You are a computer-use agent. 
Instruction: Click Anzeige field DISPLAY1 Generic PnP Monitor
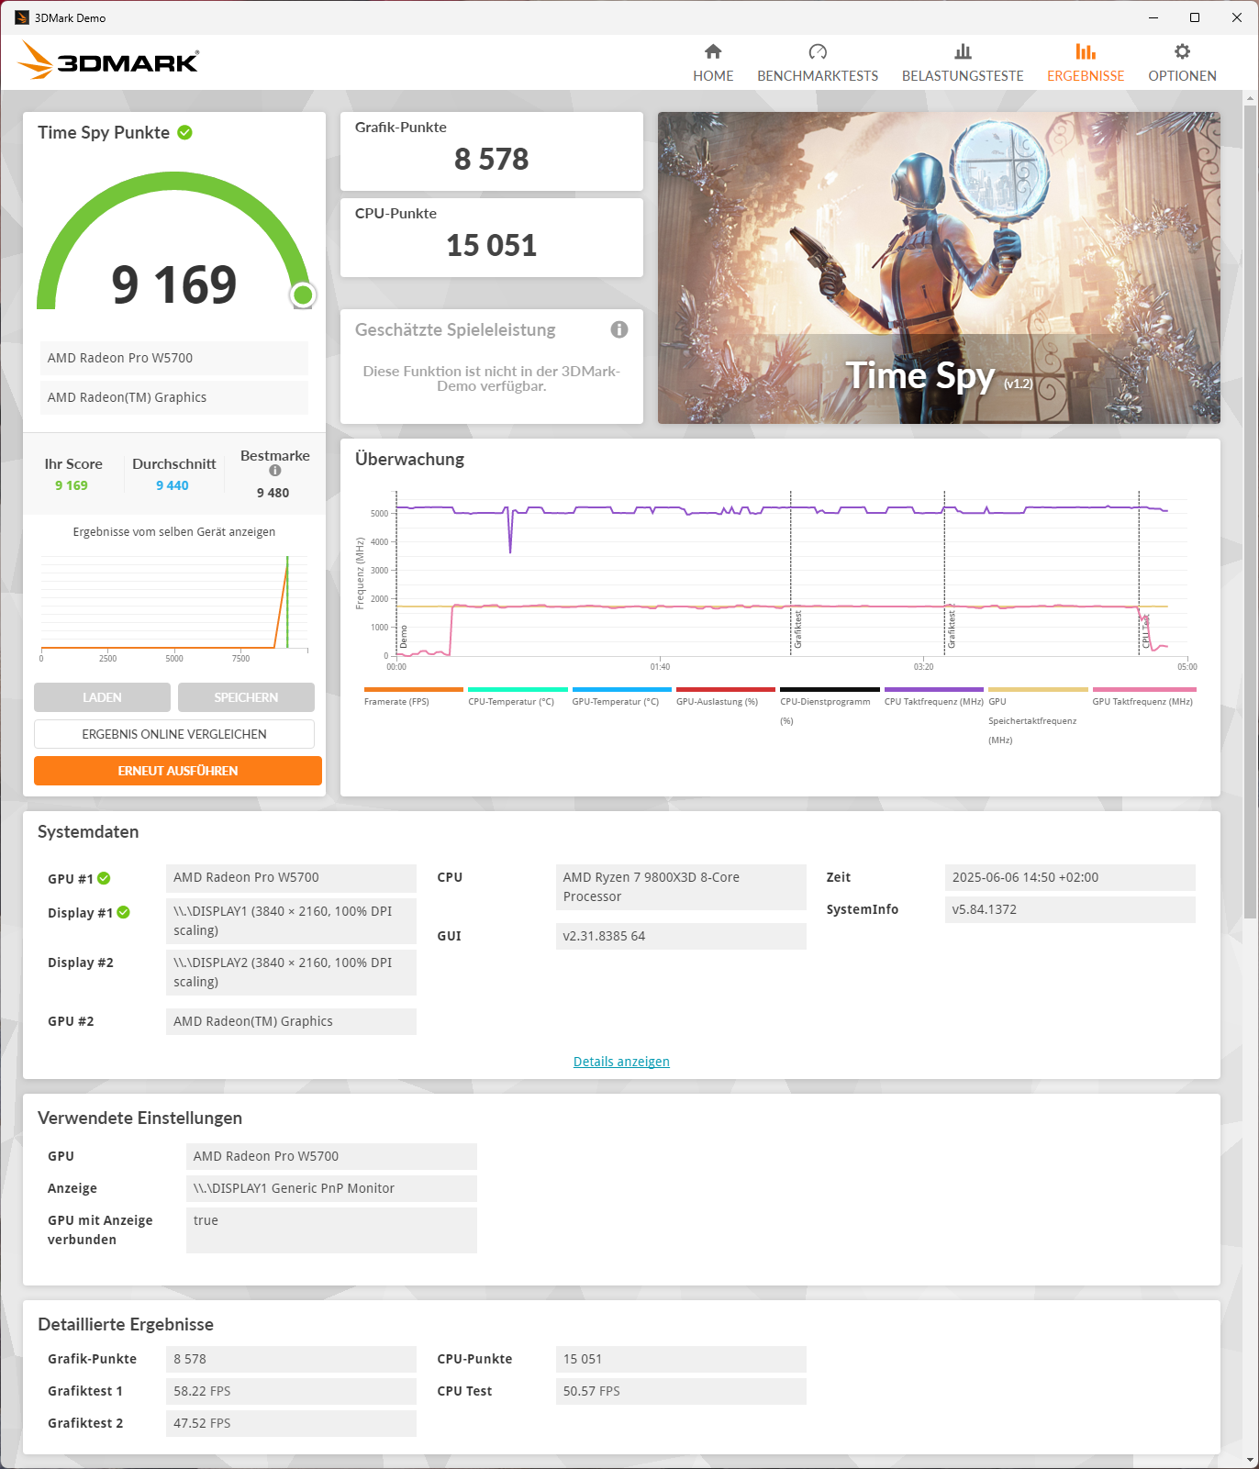coord(331,1188)
